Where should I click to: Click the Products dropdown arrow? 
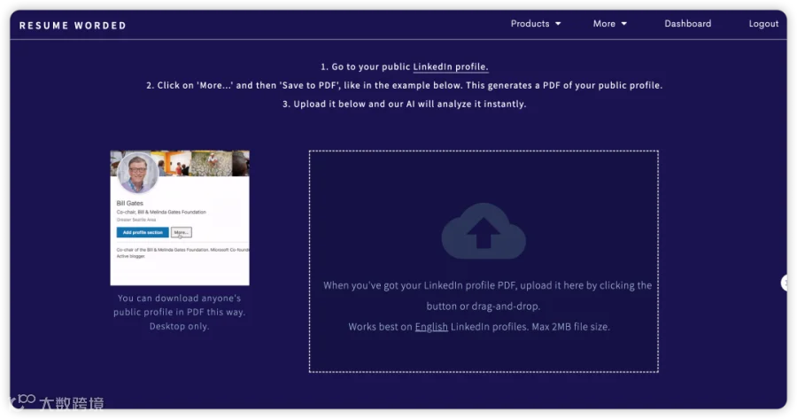(558, 24)
